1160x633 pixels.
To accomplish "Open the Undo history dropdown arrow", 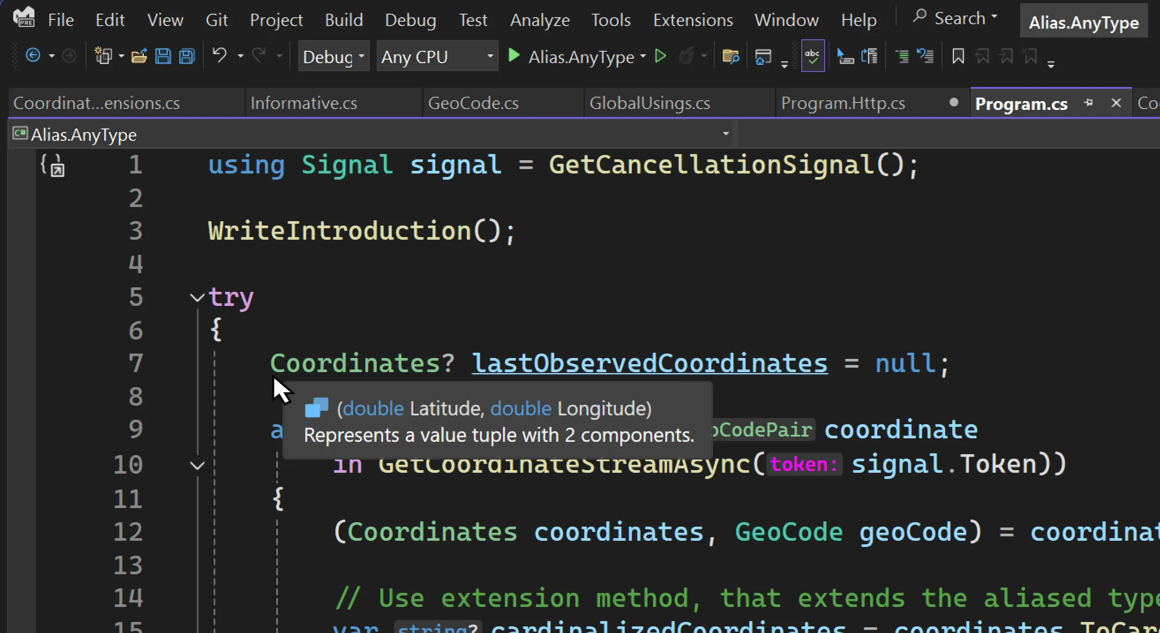I will (x=240, y=57).
